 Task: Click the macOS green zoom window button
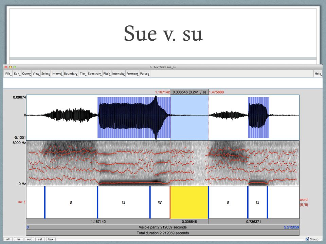pos(15,67)
